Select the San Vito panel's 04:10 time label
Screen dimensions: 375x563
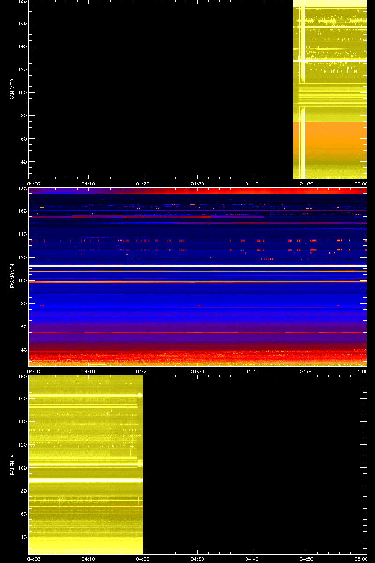(89, 183)
